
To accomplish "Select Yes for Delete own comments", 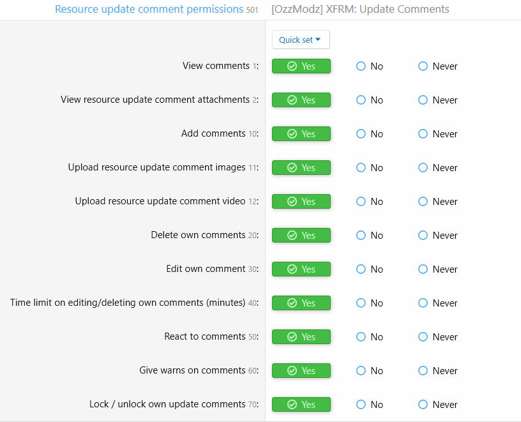I will (301, 235).
